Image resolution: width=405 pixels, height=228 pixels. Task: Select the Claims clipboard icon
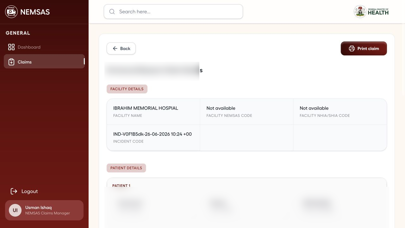point(11,62)
